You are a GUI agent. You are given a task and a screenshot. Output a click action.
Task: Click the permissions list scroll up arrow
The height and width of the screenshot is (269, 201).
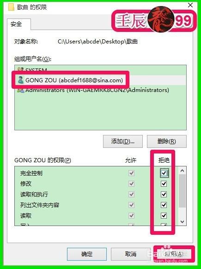click(183, 171)
